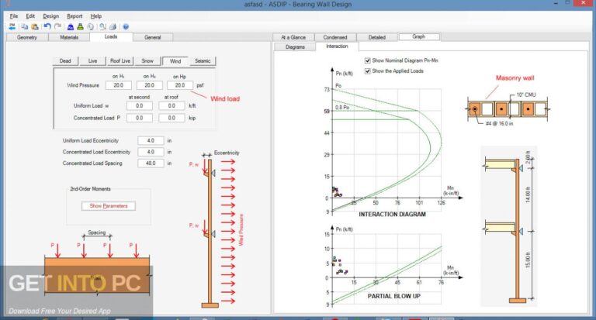Click the Spacing label above the plan sketch
This screenshot has width=596, height=320.
[x=97, y=232]
